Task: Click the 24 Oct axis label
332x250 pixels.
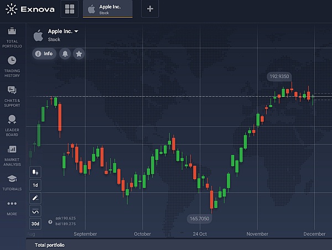Action: (x=200, y=234)
